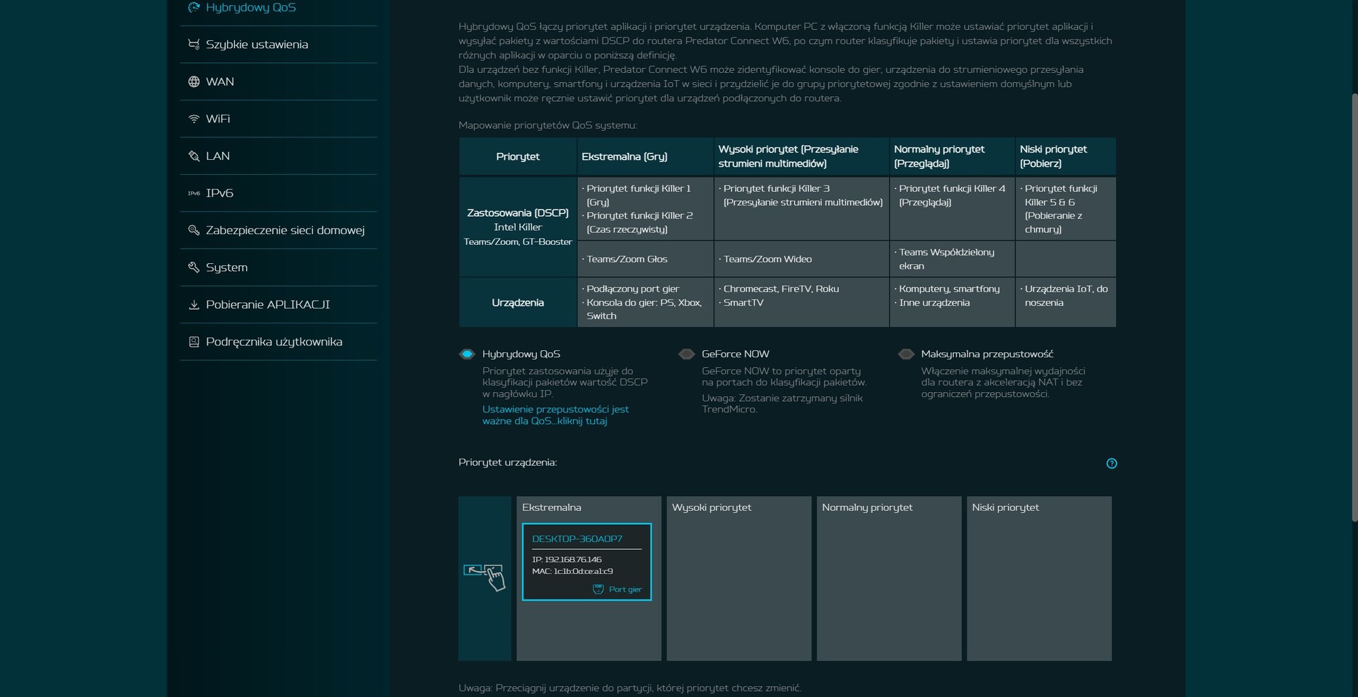Click the 'Urządzenia' row label

[x=518, y=303]
